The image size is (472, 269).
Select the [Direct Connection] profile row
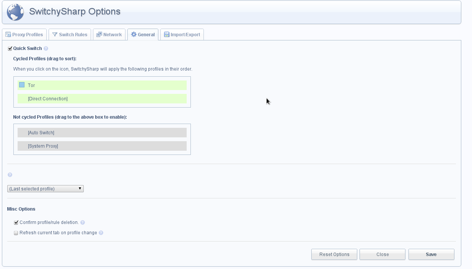click(102, 98)
